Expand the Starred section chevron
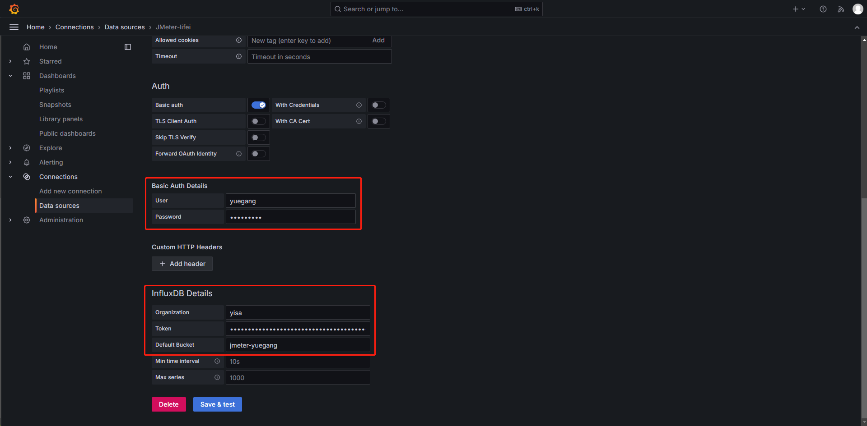Image resolution: width=867 pixels, height=426 pixels. pyautogui.click(x=10, y=61)
